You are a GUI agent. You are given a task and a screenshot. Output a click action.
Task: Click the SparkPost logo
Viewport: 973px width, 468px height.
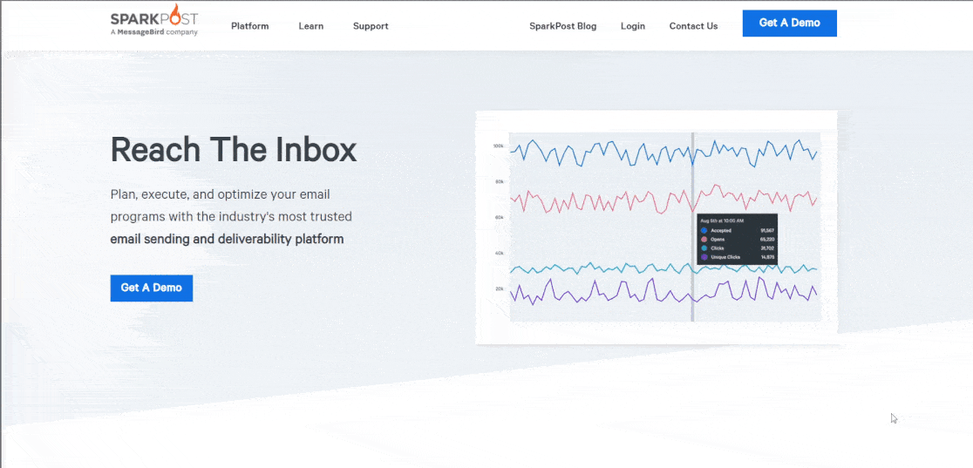coord(154,20)
